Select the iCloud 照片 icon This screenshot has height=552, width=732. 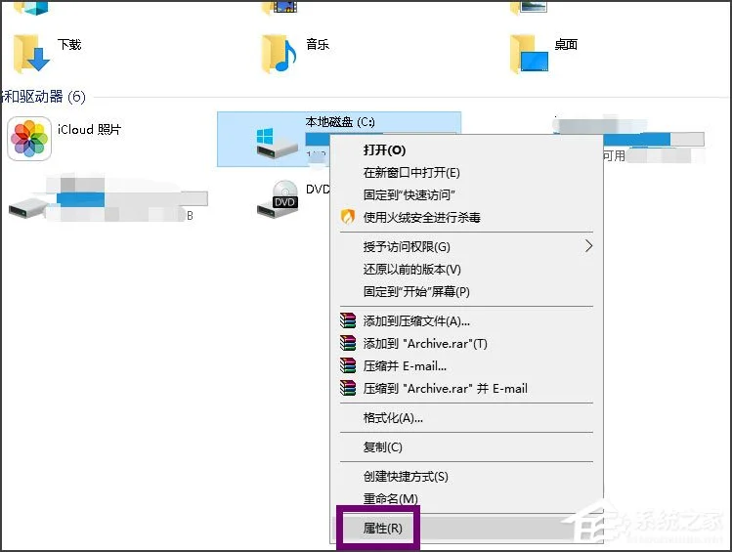(x=29, y=139)
